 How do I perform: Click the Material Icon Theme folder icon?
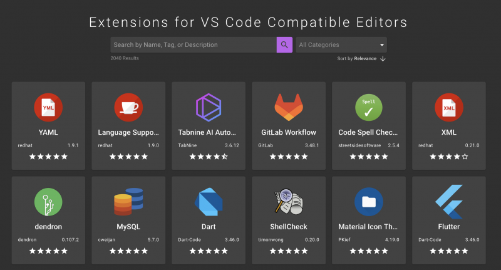click(x=369, y=202)
